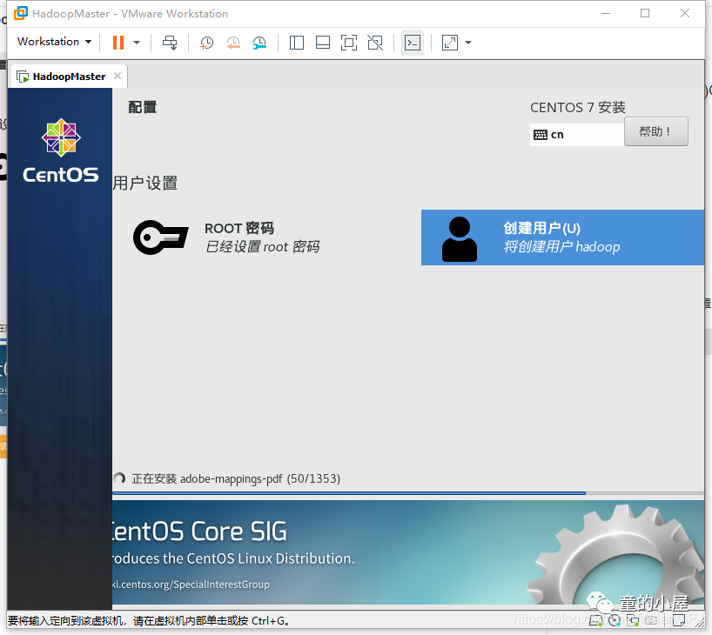Click the hard disk status icon
Viewport: 712px width, 635px height.
point(597,620)
